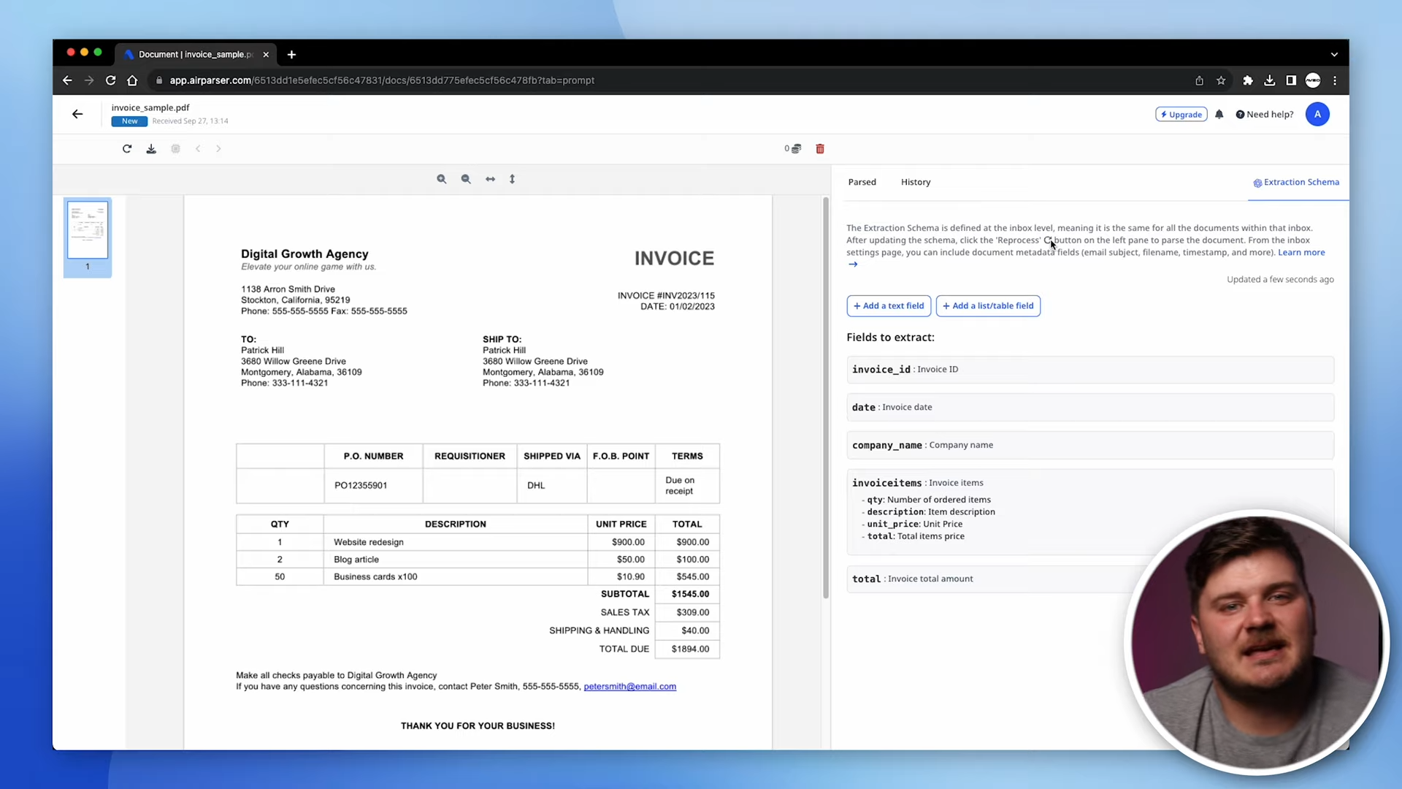Viewport: 1402px width, 789px height.
Task: Delete document with red trash icon
Action: point(820,149)
